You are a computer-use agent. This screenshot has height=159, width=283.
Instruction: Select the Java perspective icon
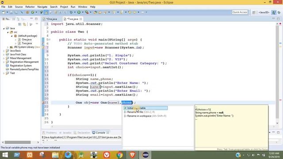coord(274,12)
